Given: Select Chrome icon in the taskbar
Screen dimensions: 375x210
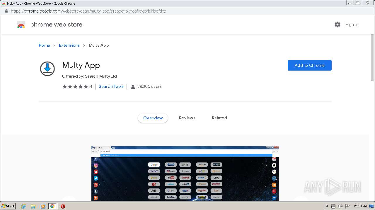Looking at the screenshot, I should [52, 206].
